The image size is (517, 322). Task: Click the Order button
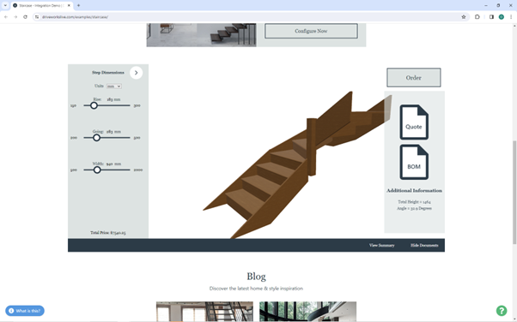pyautogui.click(x=413, y=78)
